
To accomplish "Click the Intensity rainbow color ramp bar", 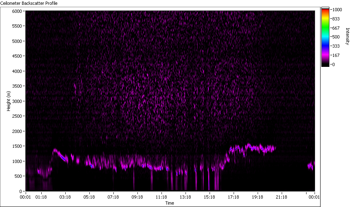I will pos(325,37).
